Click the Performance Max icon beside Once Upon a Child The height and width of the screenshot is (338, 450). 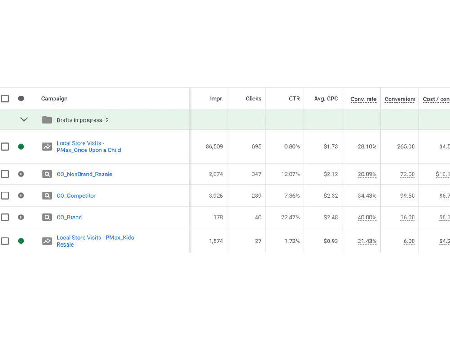(x=47, y=146)
